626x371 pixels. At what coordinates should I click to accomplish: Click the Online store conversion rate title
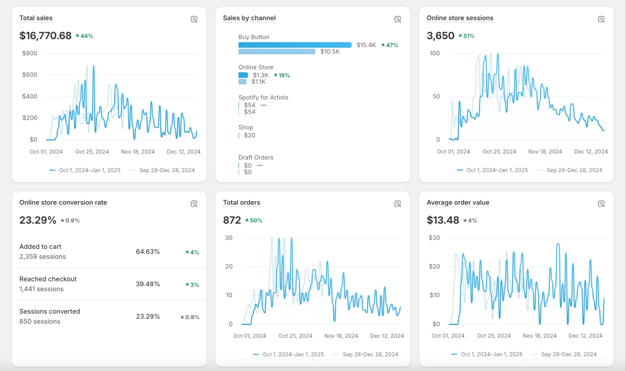coord(63,203)
